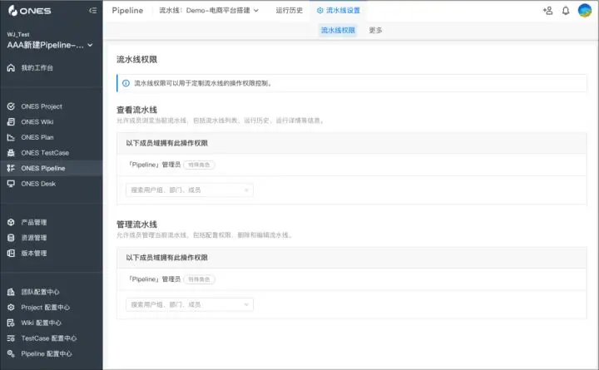Open the user avatar menu
This screenshot has width=599, height=370.
pyautogui.click(x=585, y=10)
